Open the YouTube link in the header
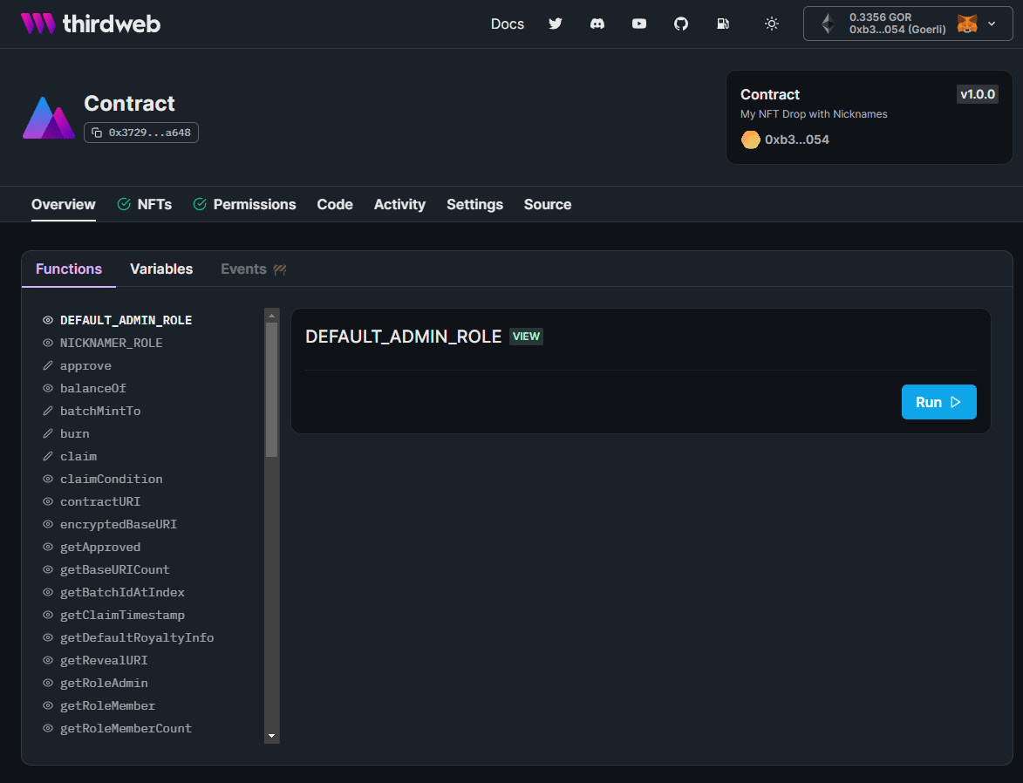The image size is (1023, 783). click(x=639, y=24)
